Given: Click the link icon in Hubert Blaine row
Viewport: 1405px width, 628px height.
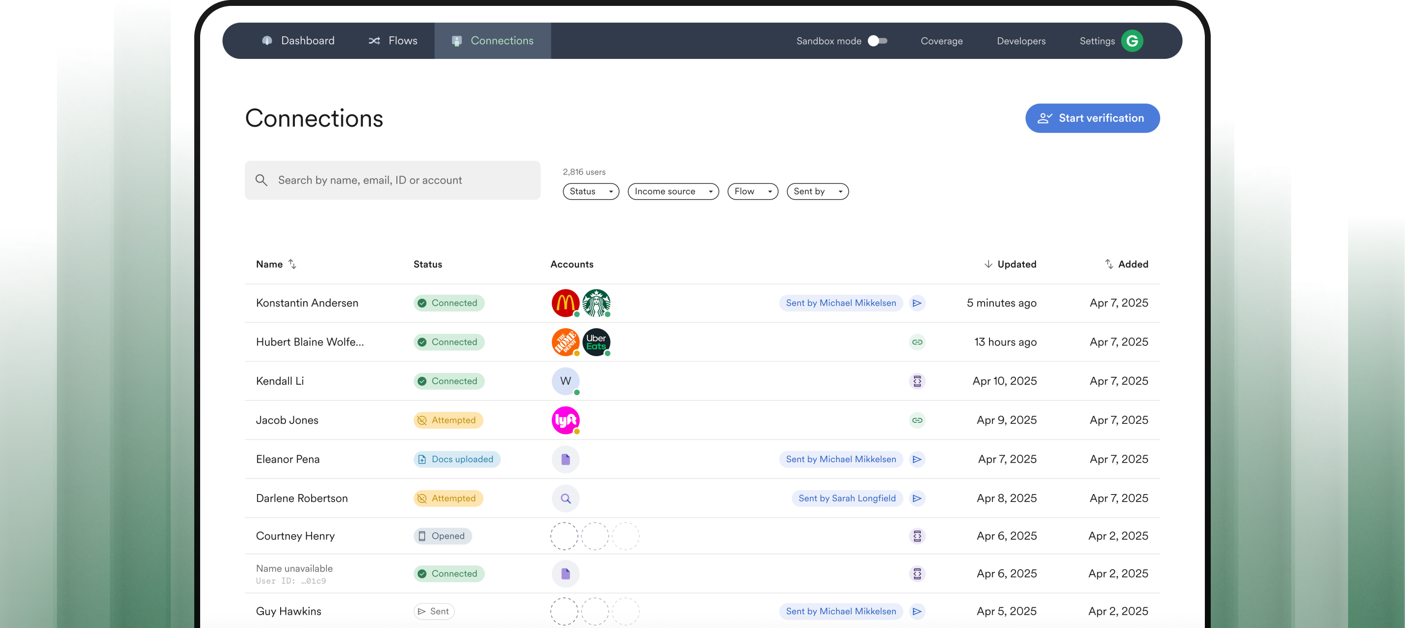Looking at the screenshot, I should coord(917,342).
